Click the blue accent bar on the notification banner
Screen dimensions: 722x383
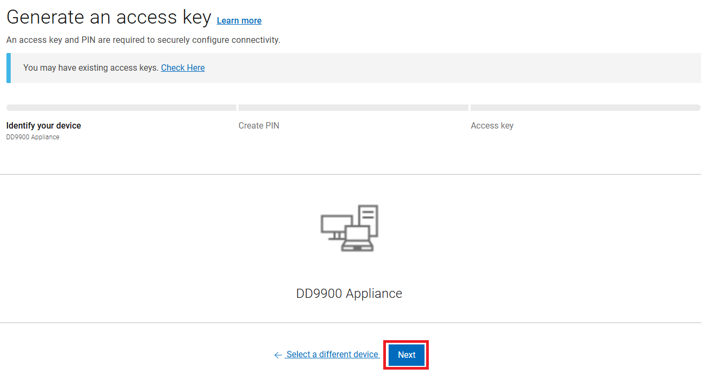click(8, 67)
